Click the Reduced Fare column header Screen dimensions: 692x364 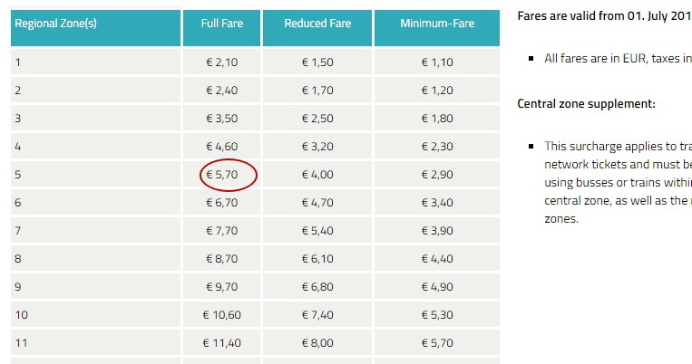click(x=317, y=23)
